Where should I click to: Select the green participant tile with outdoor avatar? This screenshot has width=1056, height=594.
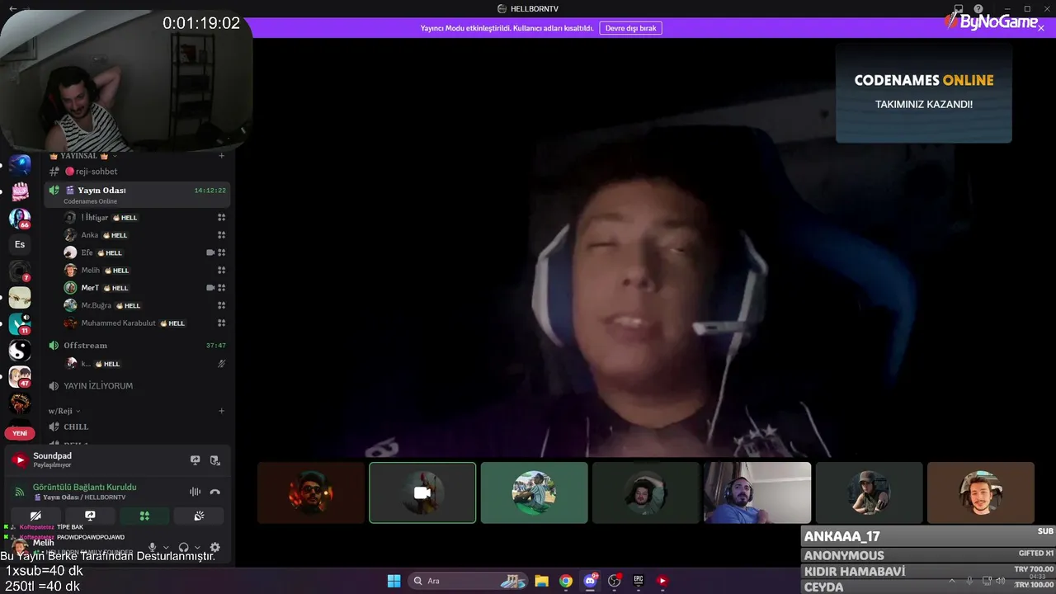(x=535, y=493)
